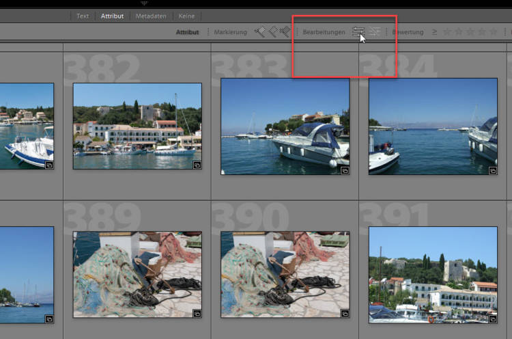The image size is (512, 339).
Task: Click the badge icon on photo 390
Action: pyautogui.click(x=345, y=314)
